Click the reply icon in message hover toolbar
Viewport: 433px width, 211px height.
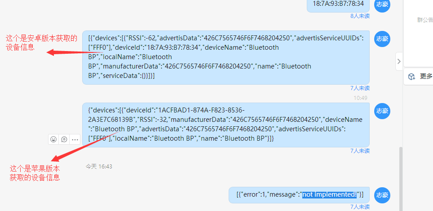point(64,139)
